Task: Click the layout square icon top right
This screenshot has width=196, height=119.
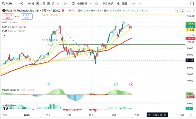Action: click(x=191, y=3)
